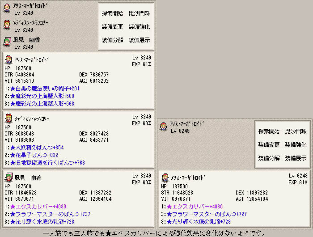Click Alice's portrait in the right party list
The image size is (313, 237).
tap(163, 125)
